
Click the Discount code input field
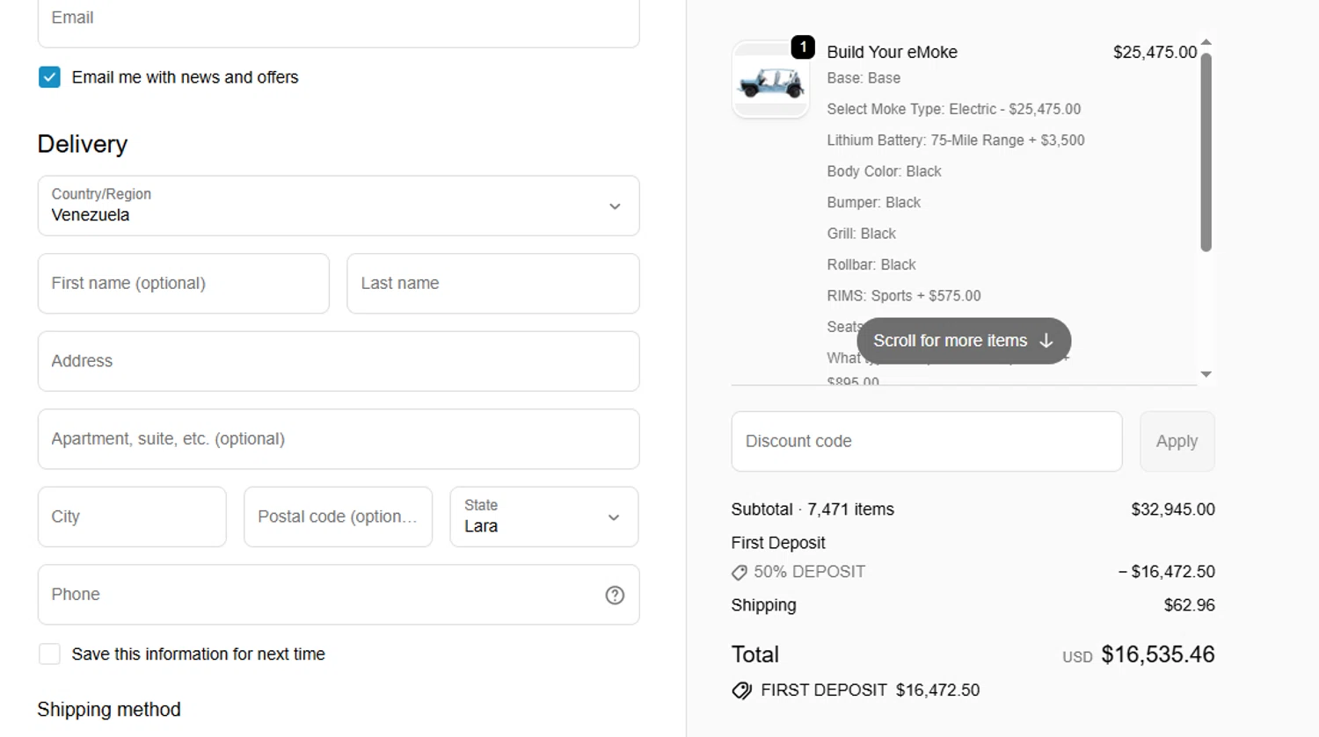click(927, 441)
